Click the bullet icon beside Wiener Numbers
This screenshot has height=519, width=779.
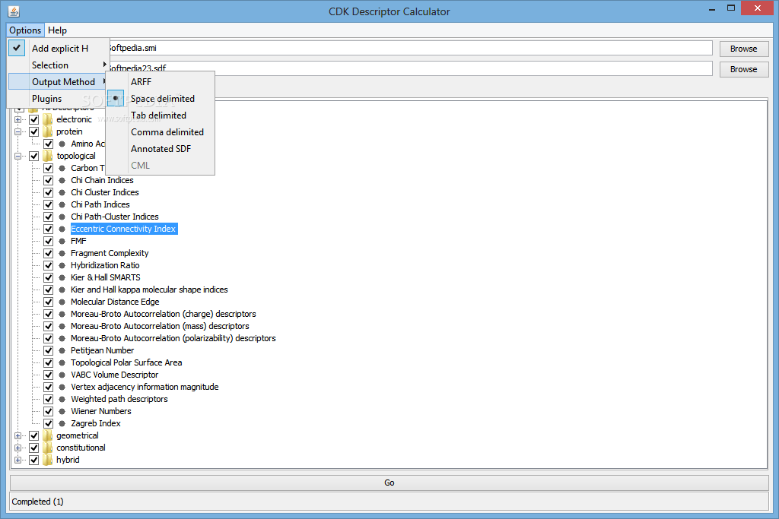[62, 411]
